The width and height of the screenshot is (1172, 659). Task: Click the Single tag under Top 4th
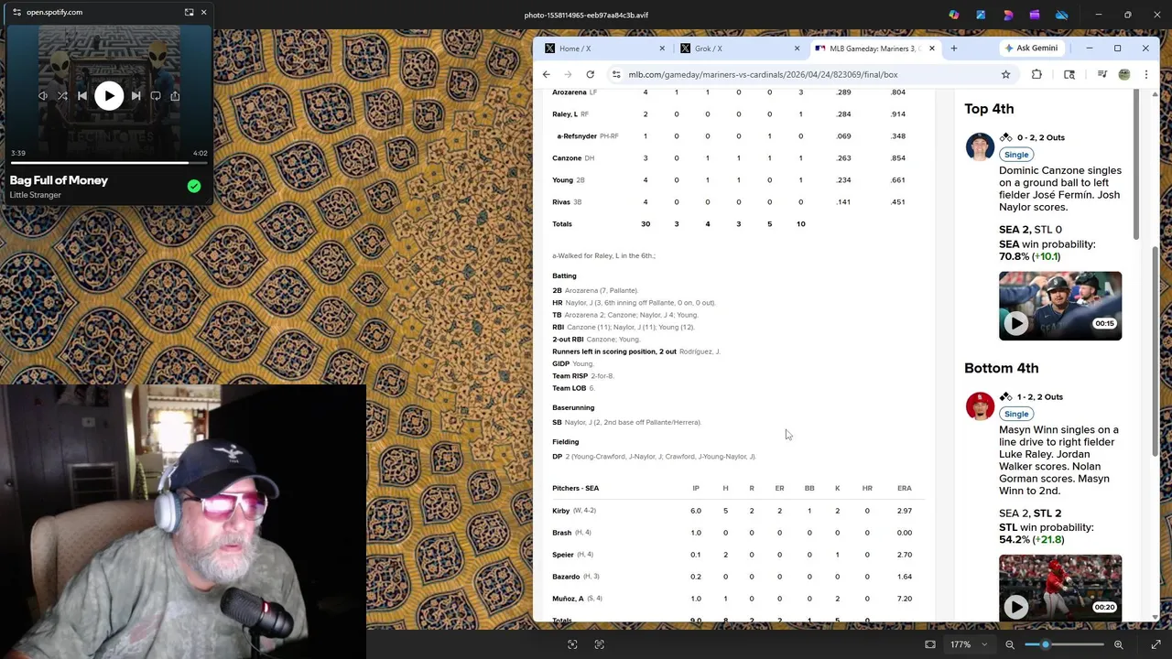(1016, 155)
